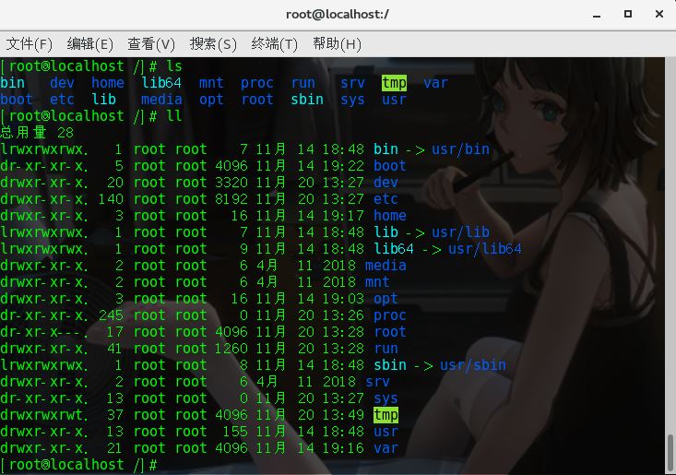
Task: Click 'run' in the ll listing
Action: click(385, 349)
